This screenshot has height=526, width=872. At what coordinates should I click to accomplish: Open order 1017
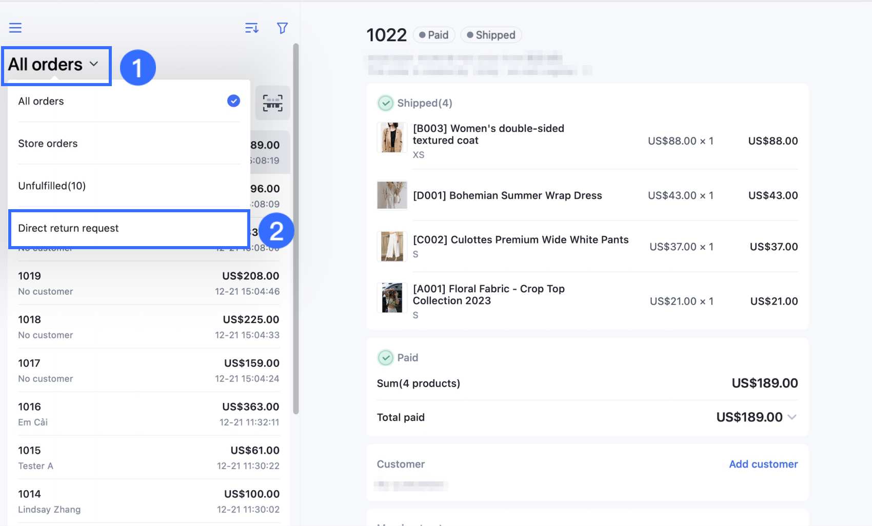[x=149, y=370]
